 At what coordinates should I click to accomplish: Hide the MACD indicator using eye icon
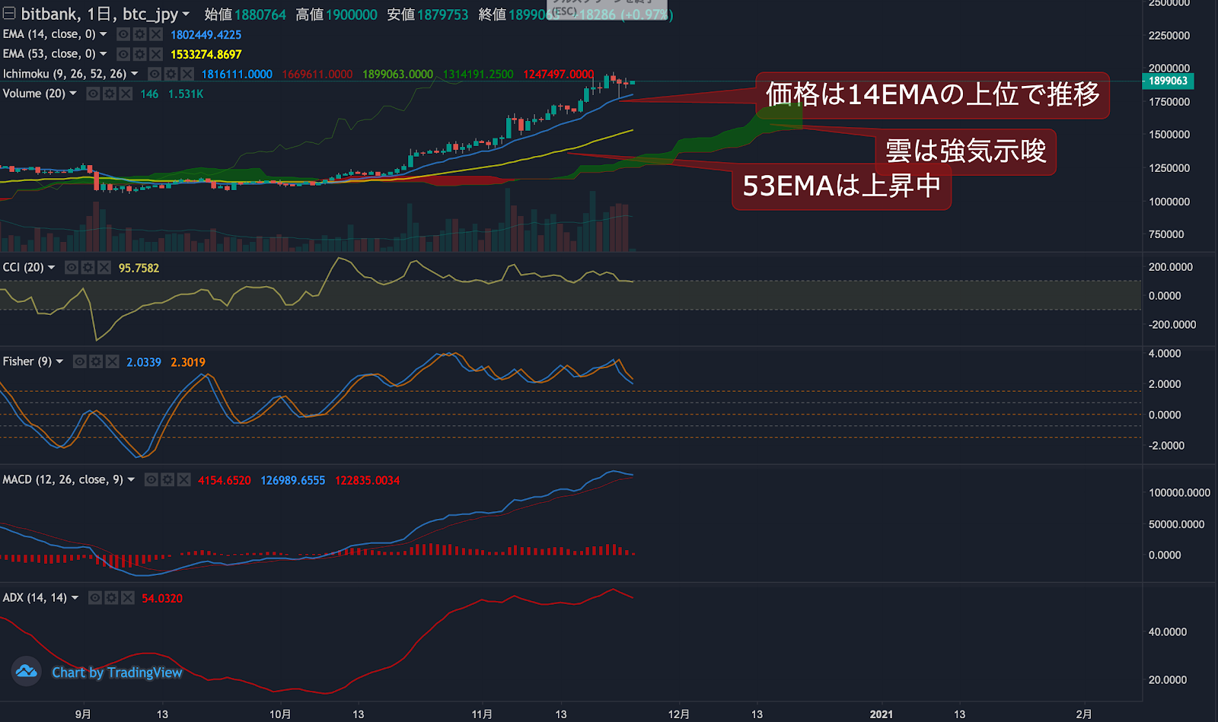pyautogui.click(x=151, y=479)
